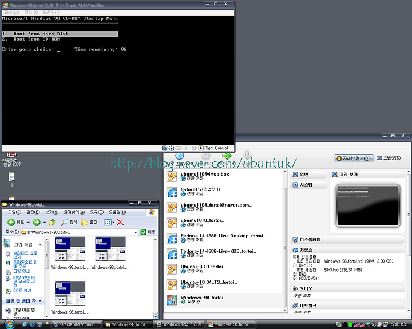Collapse the 그림 작업 task pane section

pyautogui.click(x=40, y=245)
